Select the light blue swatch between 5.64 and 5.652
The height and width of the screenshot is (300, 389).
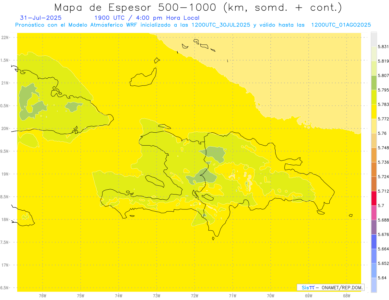374,271
